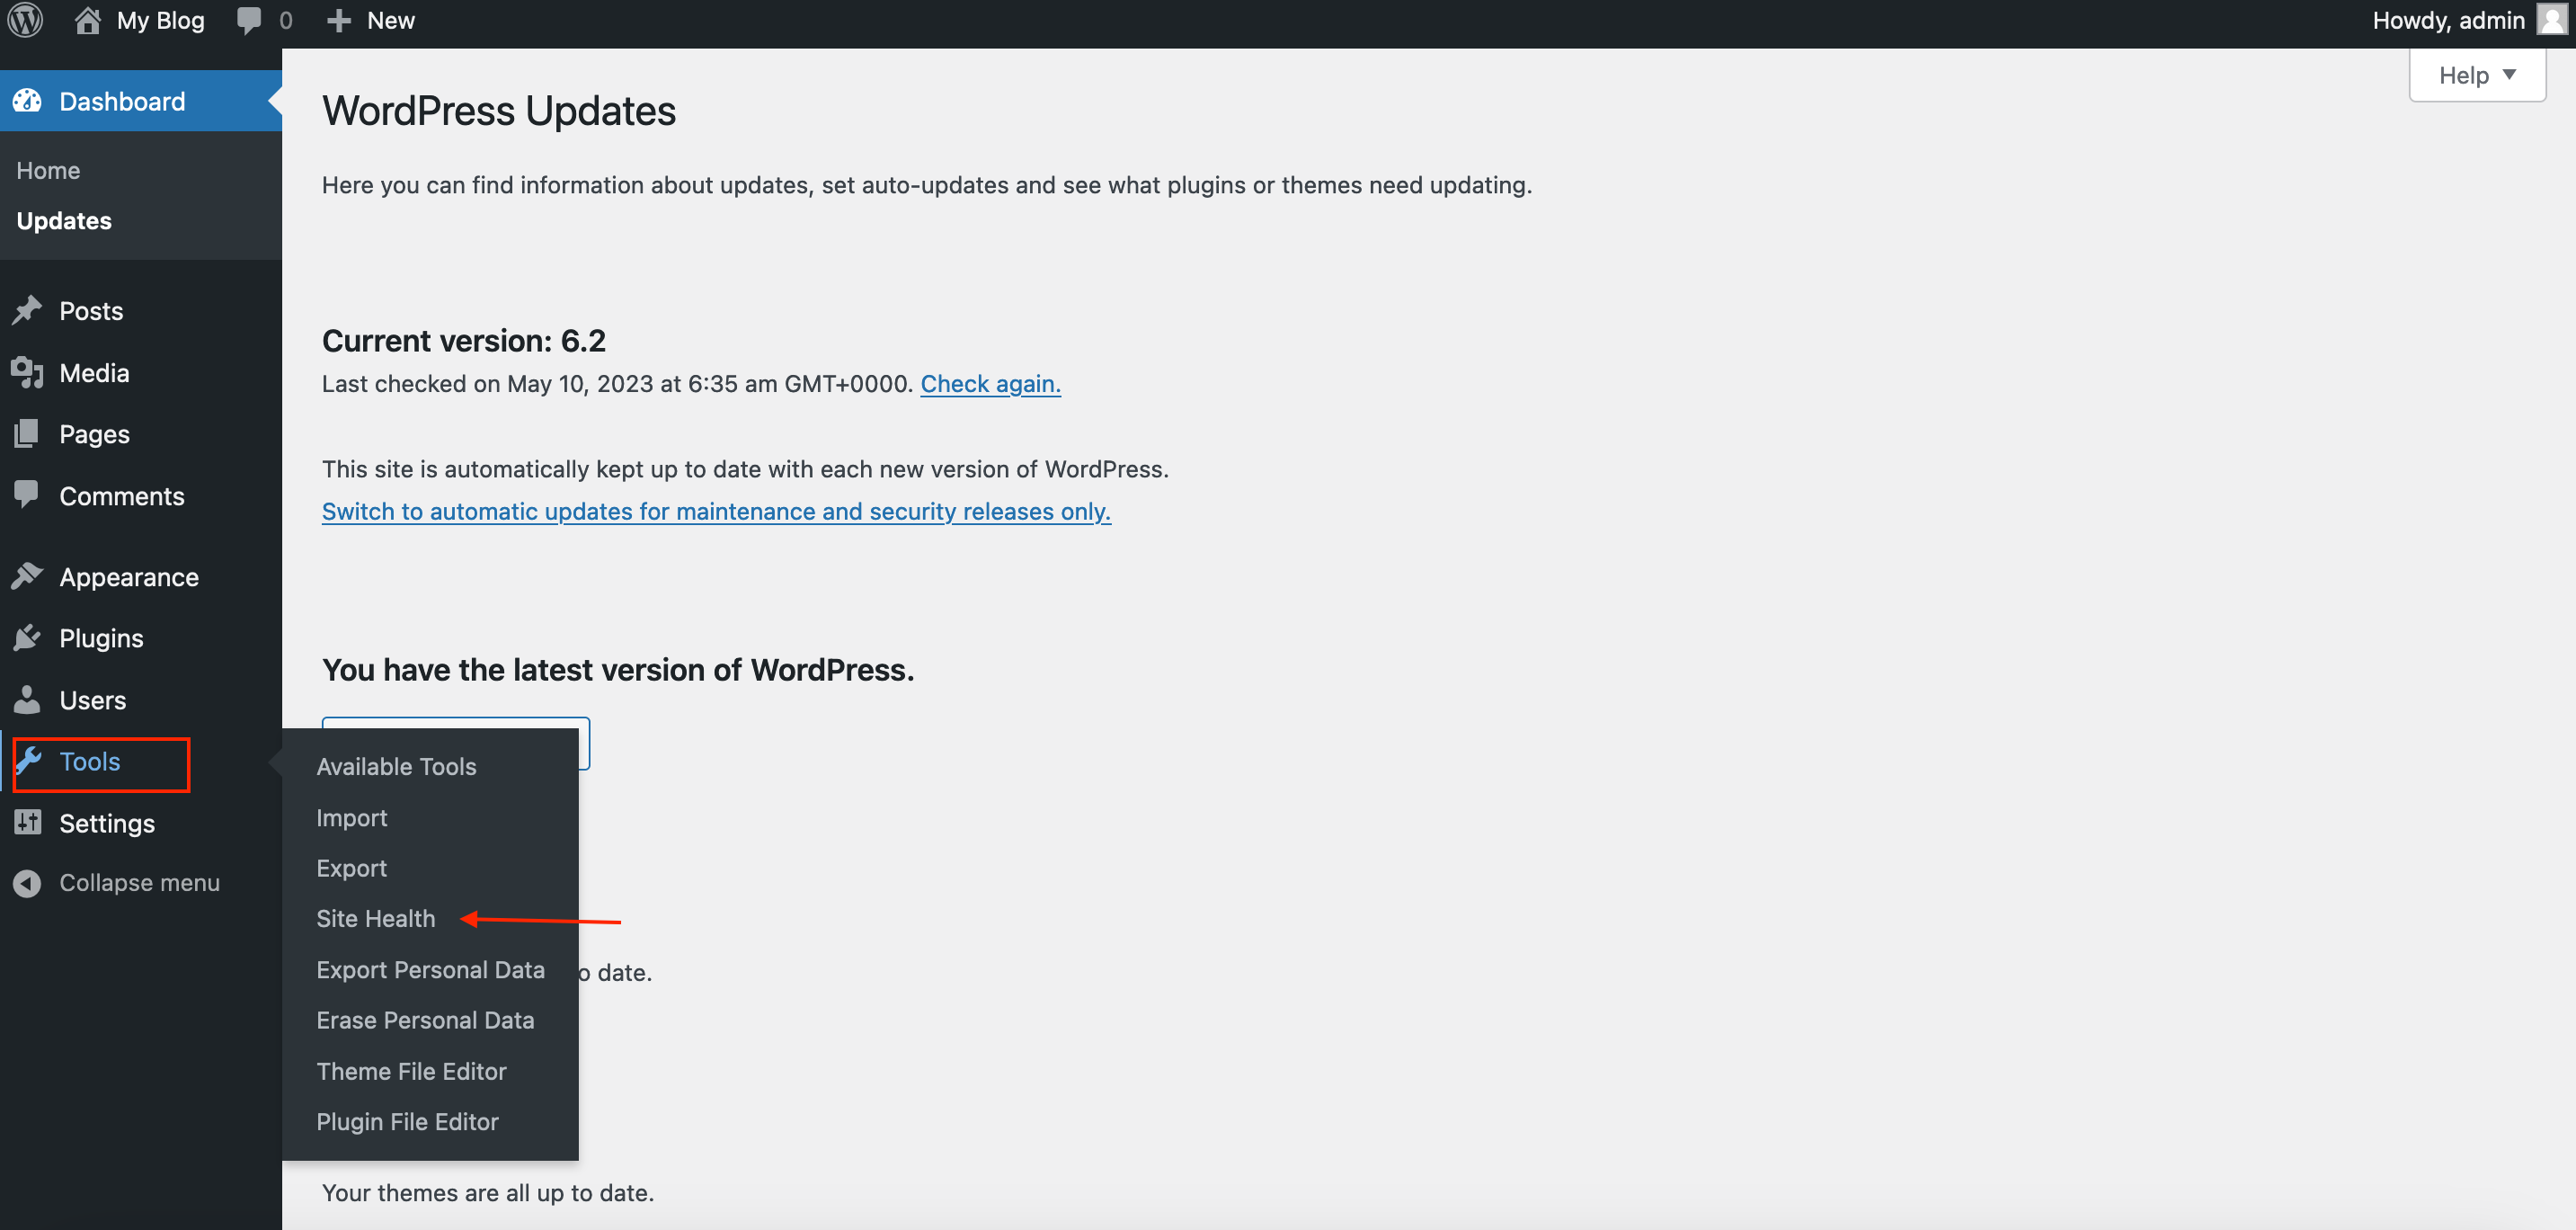Open Appearance in the sidebar

pyautogui.click(x=129, y=576)
